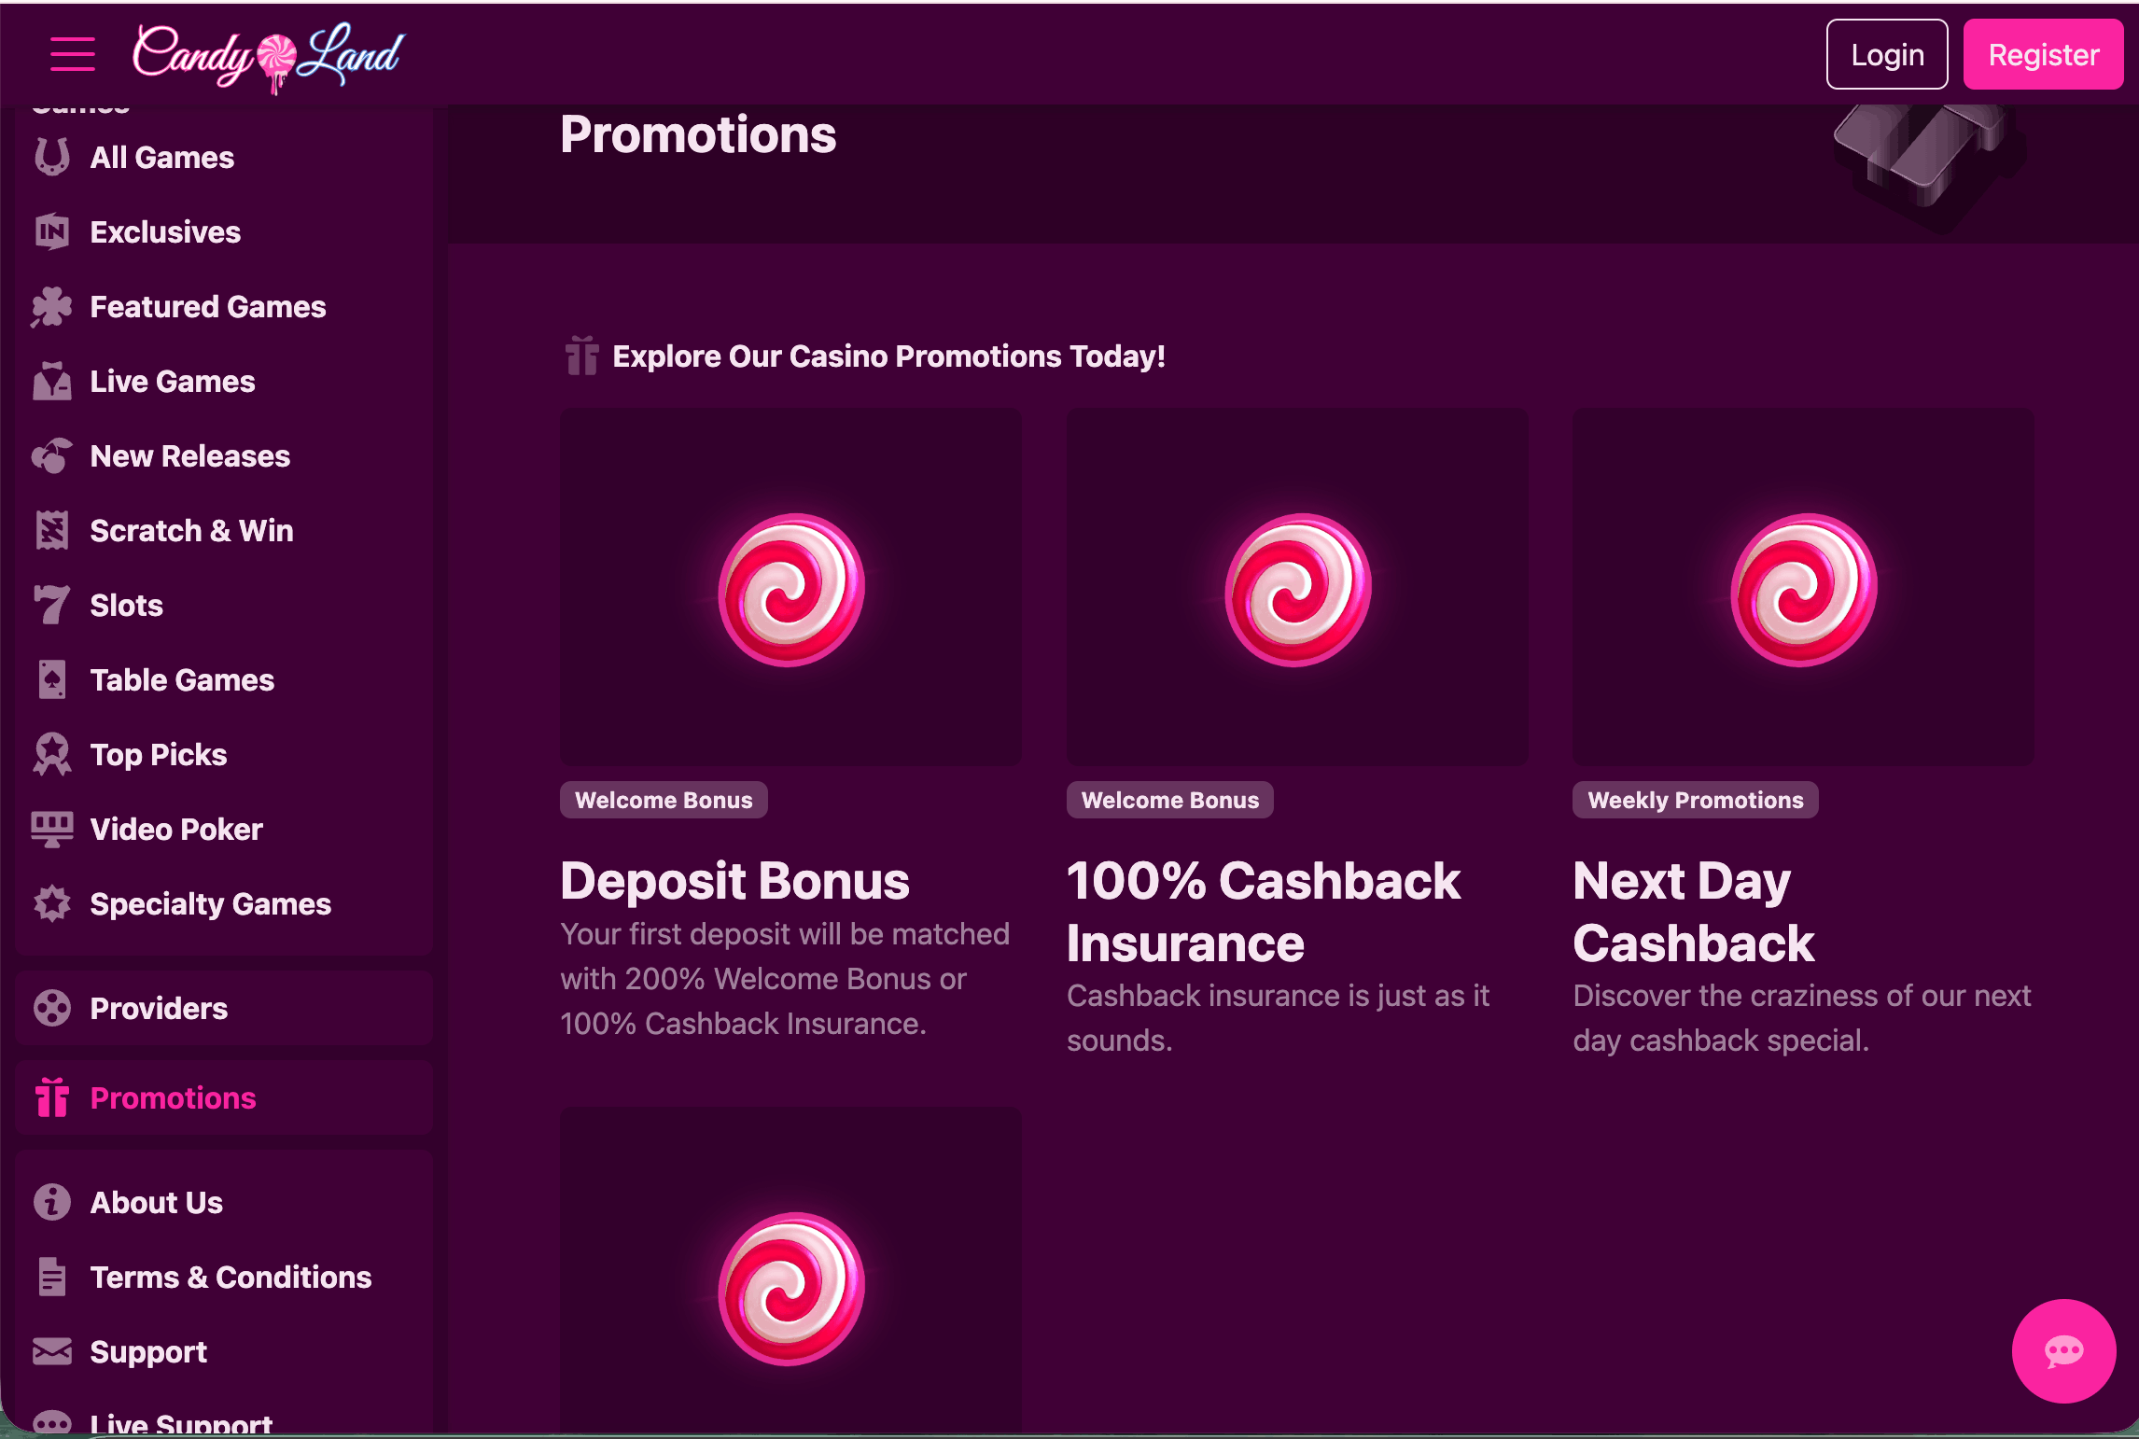Viewport: 2139px width, 1439px height.
Task: Open Table Games category
Action: pyautogui.click(x=182, y=679)
